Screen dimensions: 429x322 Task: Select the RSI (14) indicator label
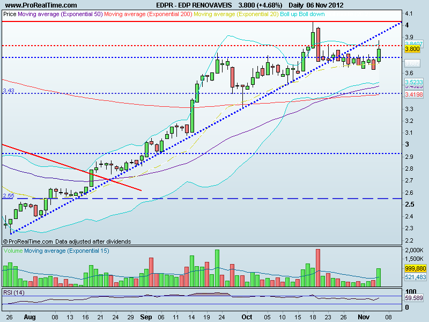[14, 292]
